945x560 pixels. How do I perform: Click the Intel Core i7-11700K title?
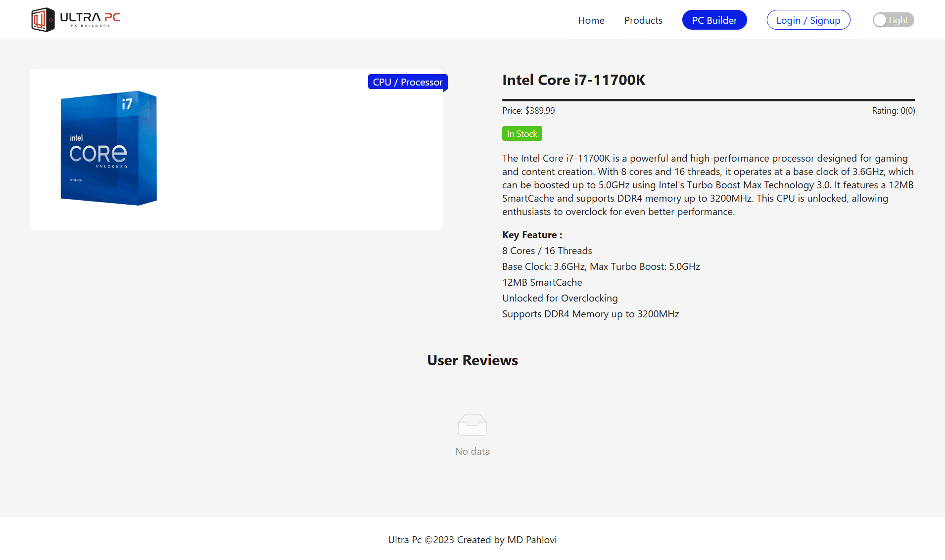point(574,80)
